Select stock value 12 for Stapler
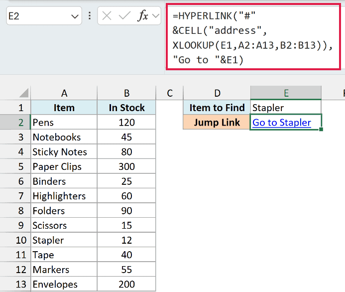Viewport: 345px width, 292px height. [x=126, y=240]
